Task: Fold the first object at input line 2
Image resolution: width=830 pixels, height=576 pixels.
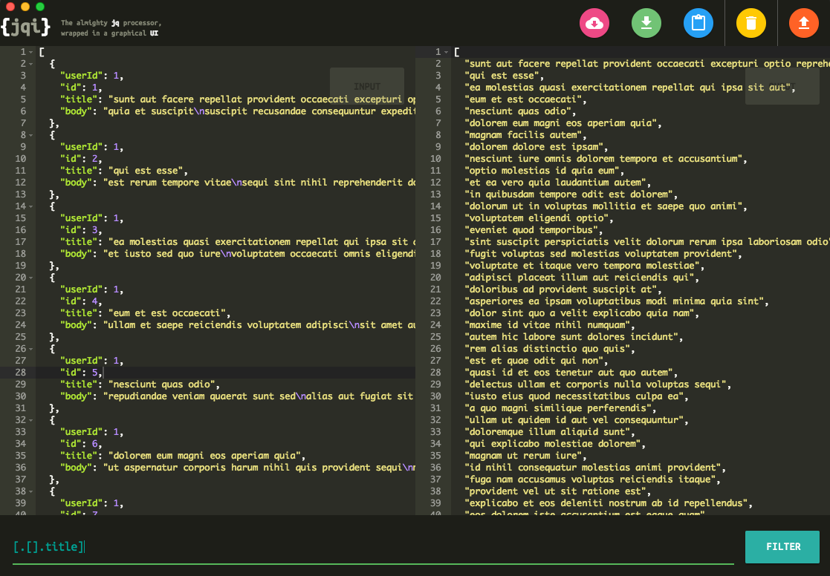Action: [x=30, y=64]
